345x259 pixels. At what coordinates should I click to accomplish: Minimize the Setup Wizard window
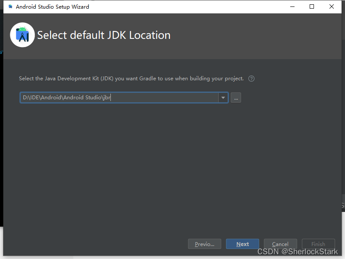coord(292,6)
